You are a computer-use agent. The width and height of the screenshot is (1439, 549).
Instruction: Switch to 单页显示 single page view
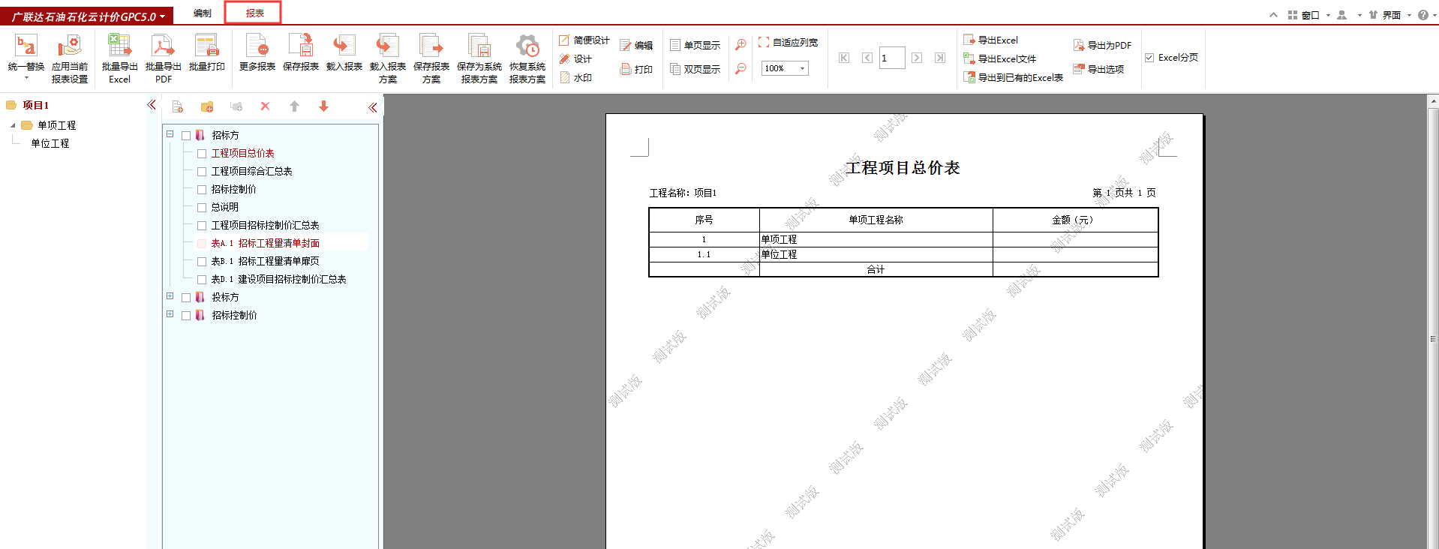point(695,45)
